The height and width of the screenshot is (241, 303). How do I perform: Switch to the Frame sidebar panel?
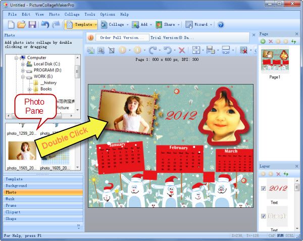[x=43, y=205]
